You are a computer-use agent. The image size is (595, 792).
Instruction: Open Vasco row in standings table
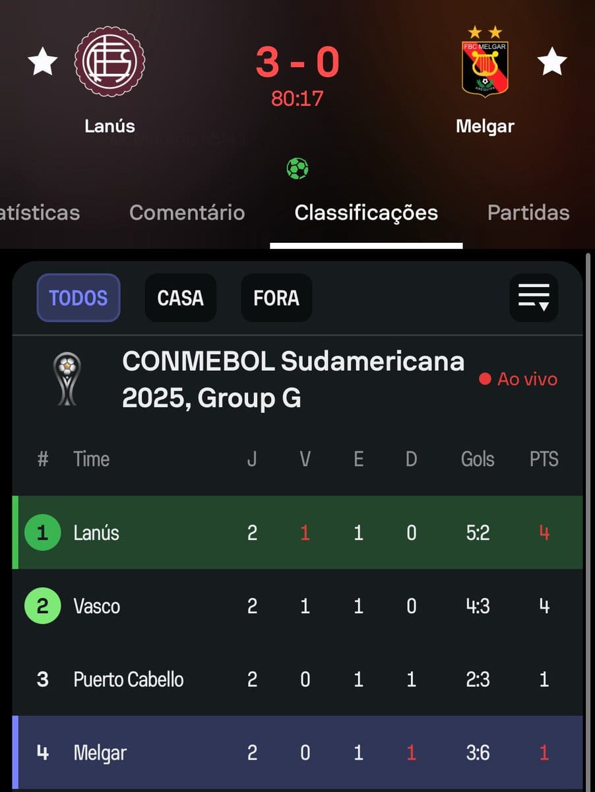pyautogui.click(x=297, y=606)
